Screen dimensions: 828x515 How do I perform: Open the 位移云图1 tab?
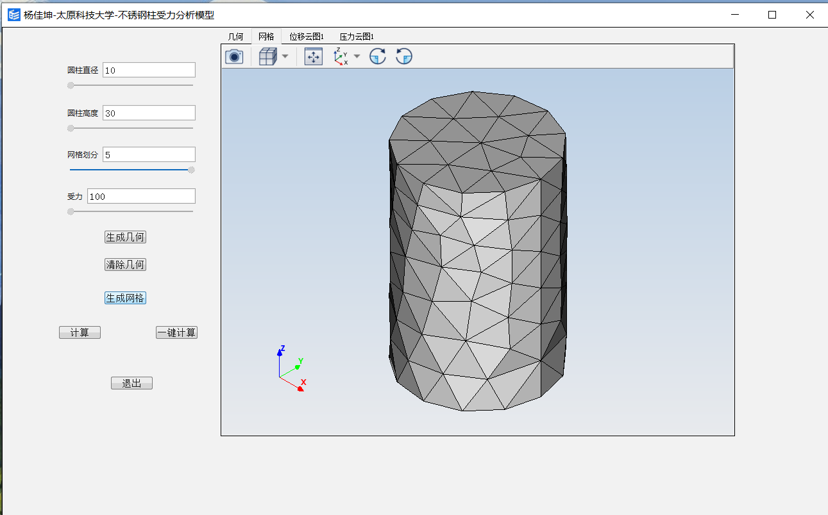(x=307, y=37)
